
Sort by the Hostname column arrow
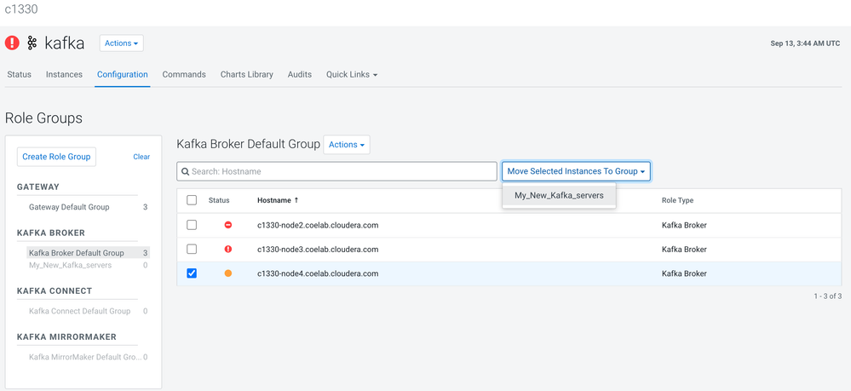(x=296, y=201)
